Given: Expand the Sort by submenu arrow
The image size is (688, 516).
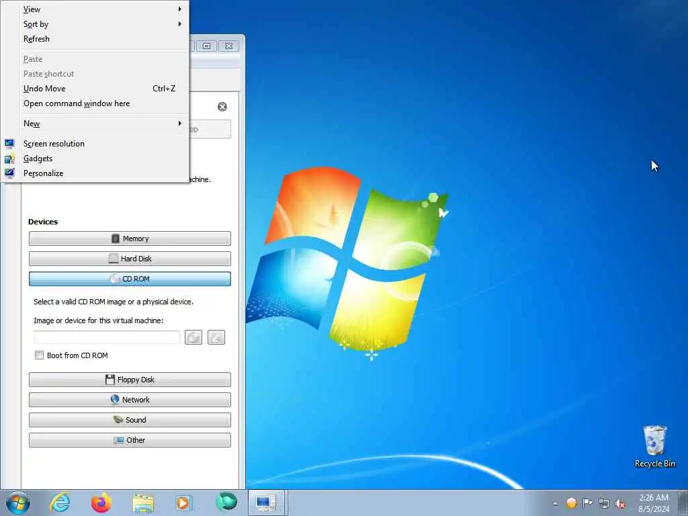Looking at the screenshot, I should click(x=179, y=24).
